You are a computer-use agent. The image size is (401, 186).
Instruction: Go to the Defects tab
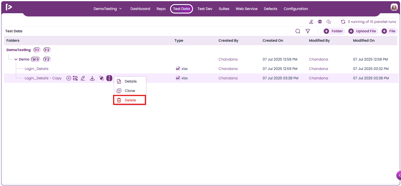click(271, 9)
